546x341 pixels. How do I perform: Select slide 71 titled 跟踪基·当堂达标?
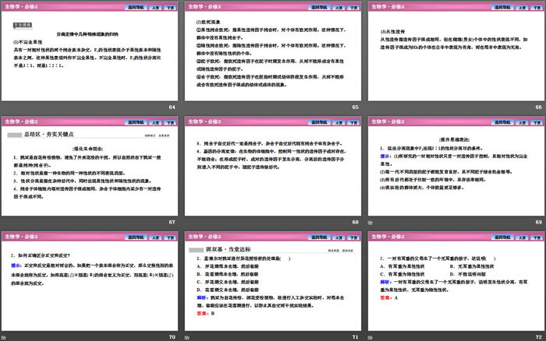point(273,285)
